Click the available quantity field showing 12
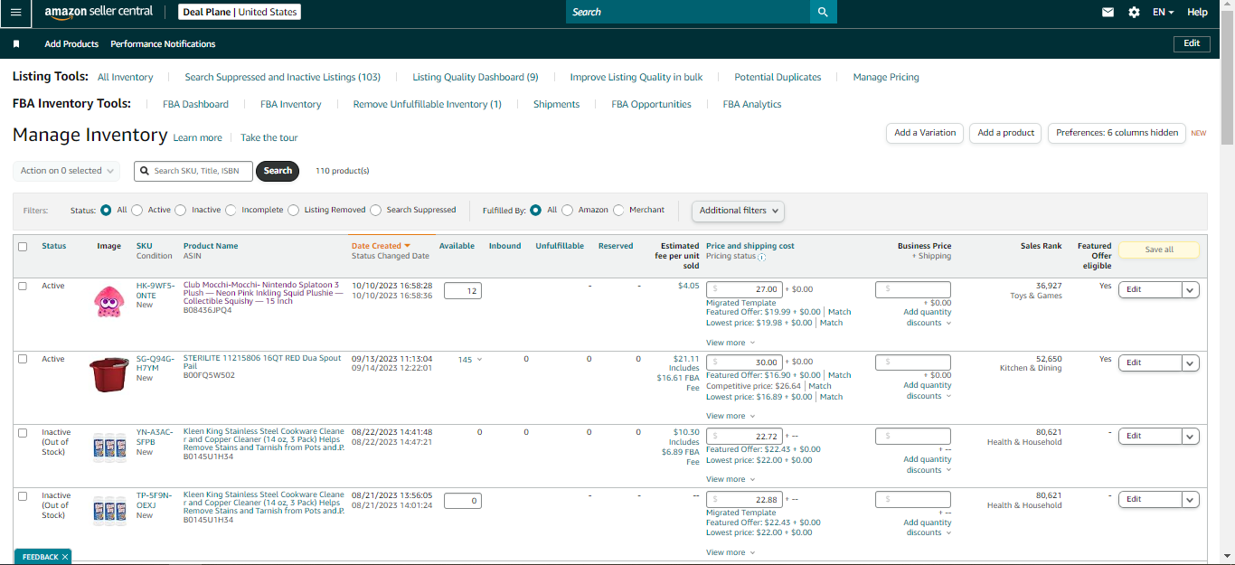Image resolution: width=1235 pixels, height=565 pixels. [463, 291]
